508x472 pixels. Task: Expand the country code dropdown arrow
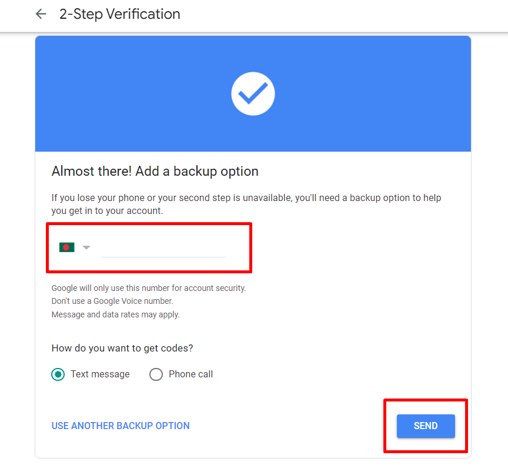[x=86, y=247]
